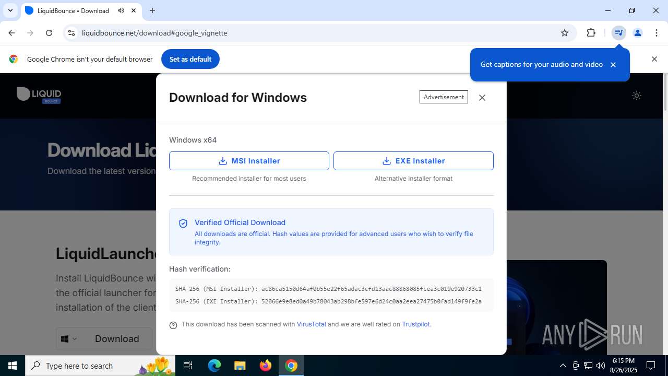Image resolution: width=668 pixels, height=376 pixels.
Task: Close the default browser infobar
Action: click(654, 59)
